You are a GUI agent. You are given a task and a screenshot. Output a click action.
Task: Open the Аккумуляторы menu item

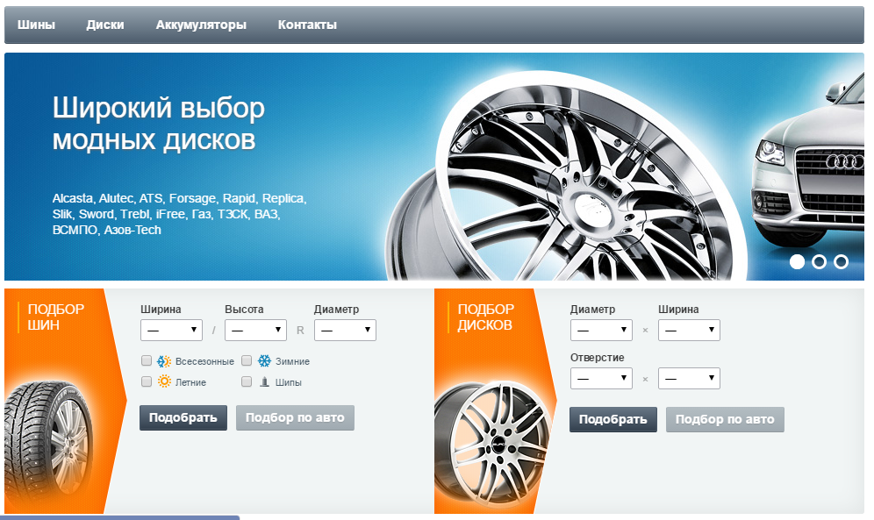[x=201, y=25]
